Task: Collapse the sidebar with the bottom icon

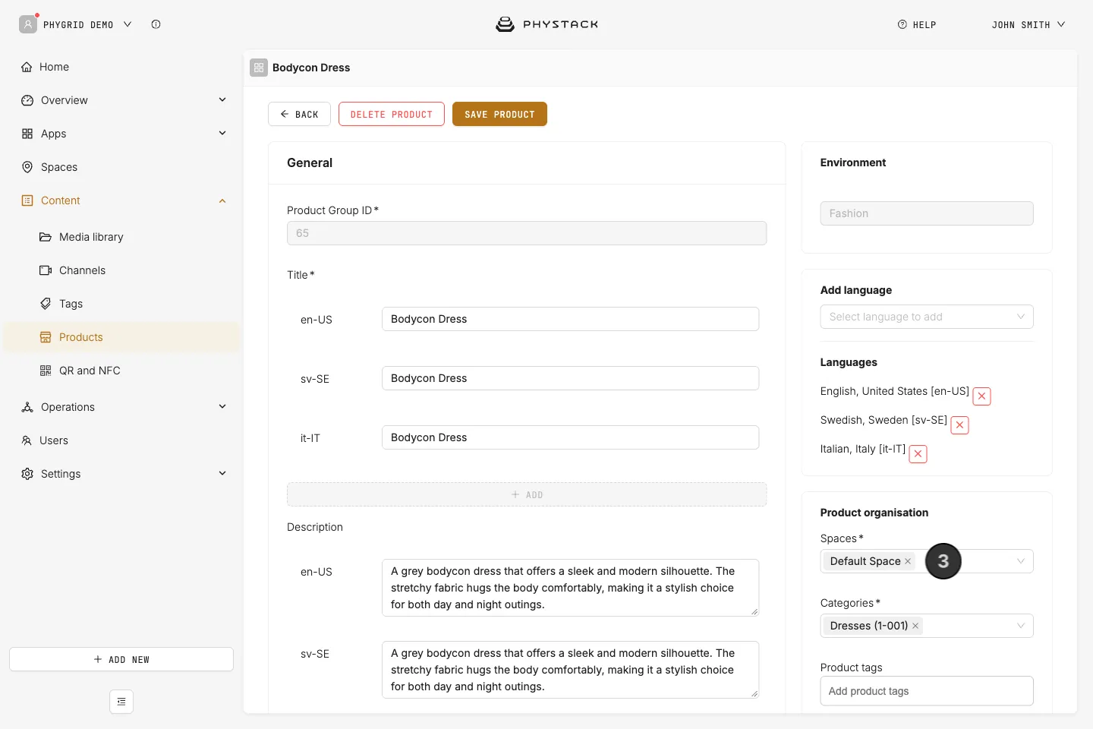Action: coord(121,702)
